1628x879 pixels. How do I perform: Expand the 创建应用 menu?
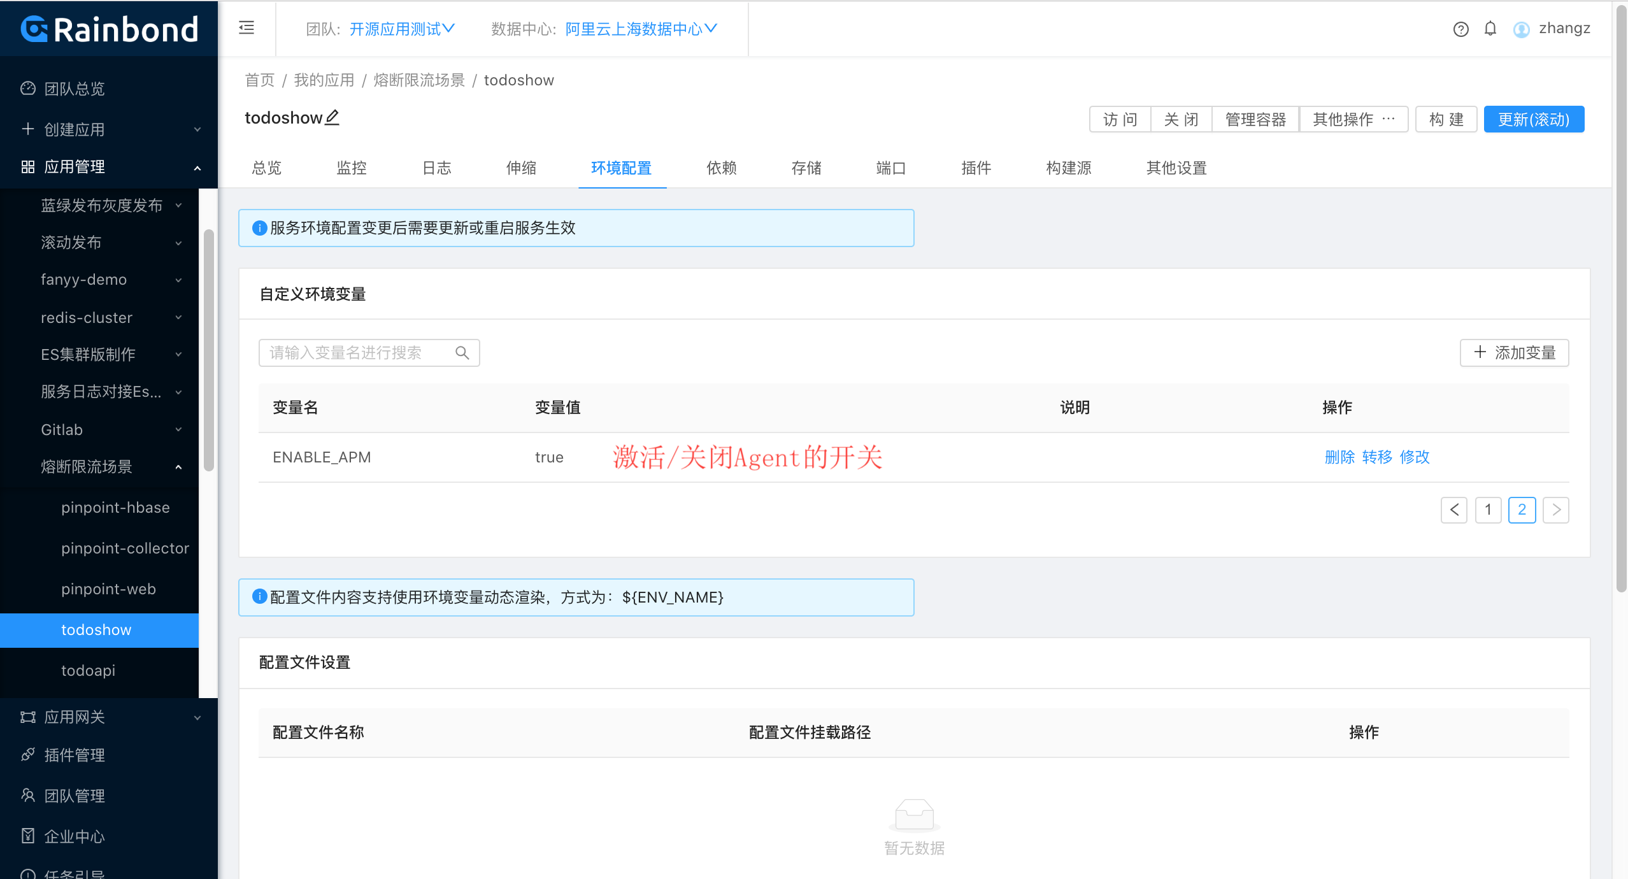coord(197,129)
